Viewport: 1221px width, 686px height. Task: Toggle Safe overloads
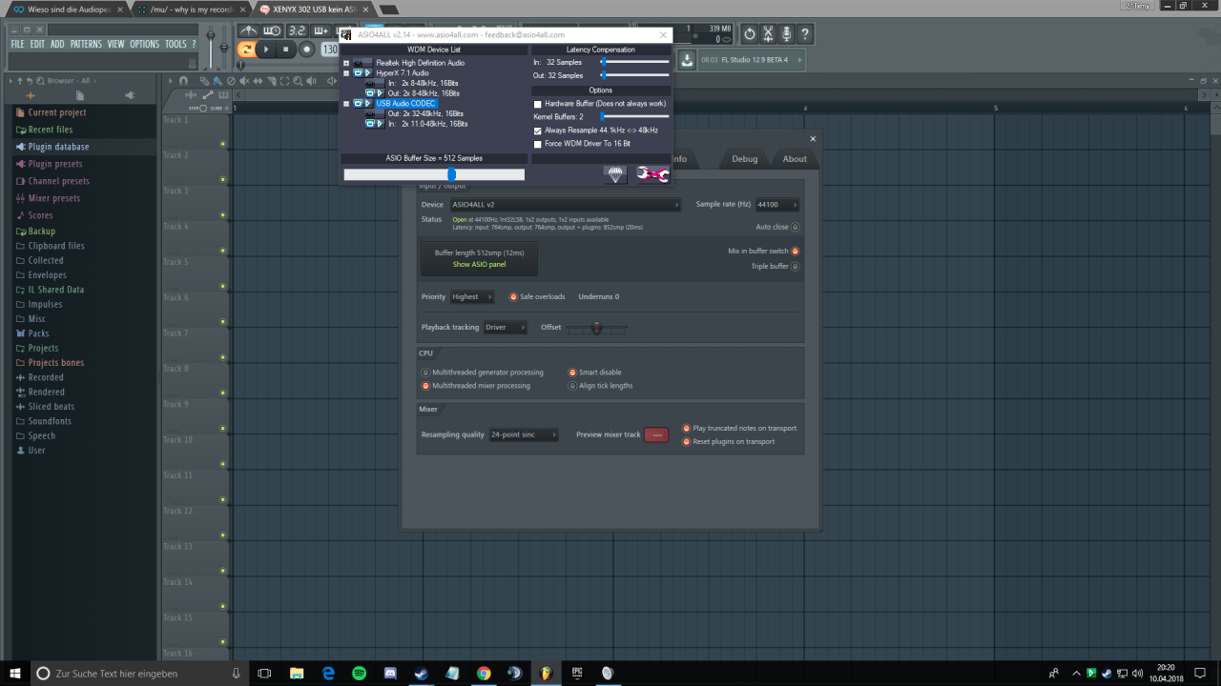pyautogui.click(x=513, y=296)
